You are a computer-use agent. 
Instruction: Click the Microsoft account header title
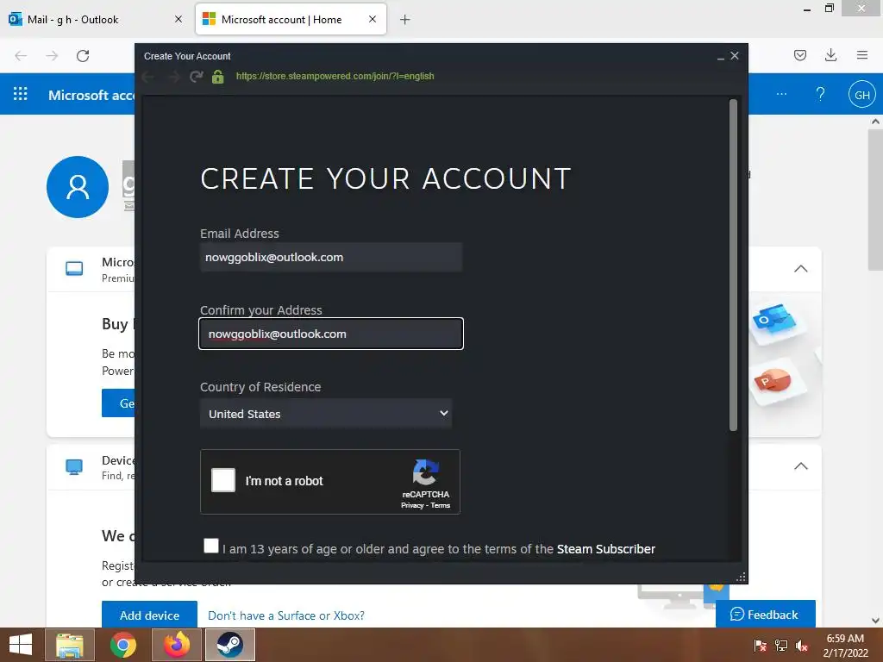(91, 95)
